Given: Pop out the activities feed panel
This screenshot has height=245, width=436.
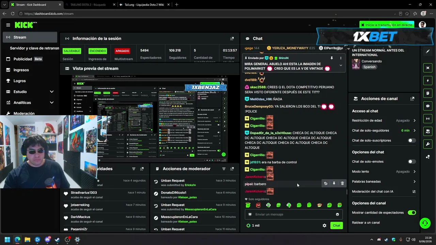Looking at the screenshot, I should [142, 169].
